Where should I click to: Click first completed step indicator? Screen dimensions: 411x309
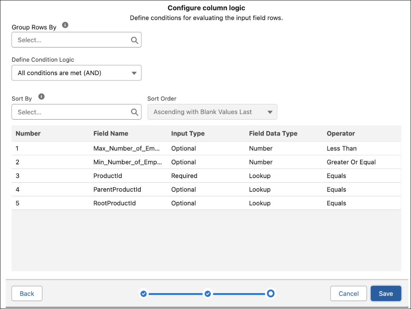[143, 293]
